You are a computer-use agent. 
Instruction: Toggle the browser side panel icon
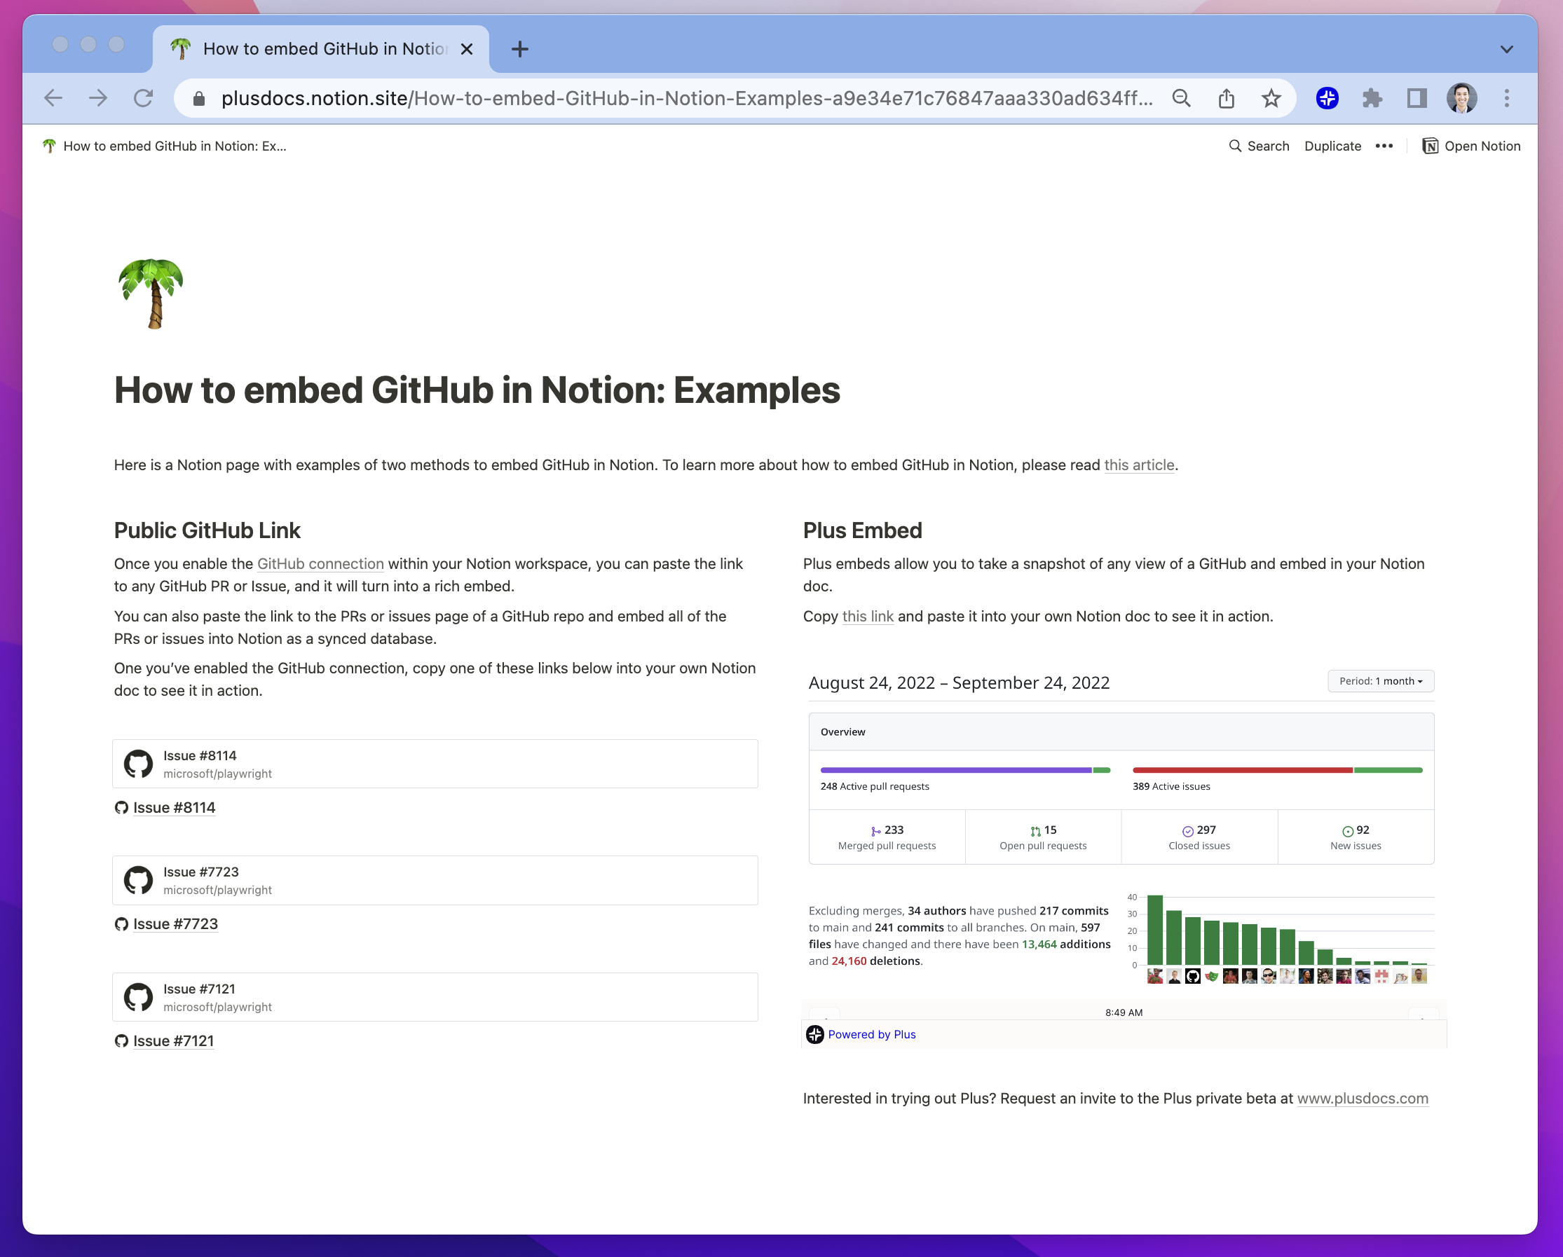(1417, 98)
